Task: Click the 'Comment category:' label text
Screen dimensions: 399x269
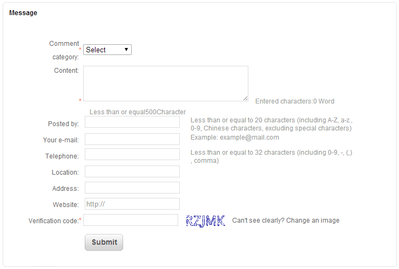Action: point(65,50)
